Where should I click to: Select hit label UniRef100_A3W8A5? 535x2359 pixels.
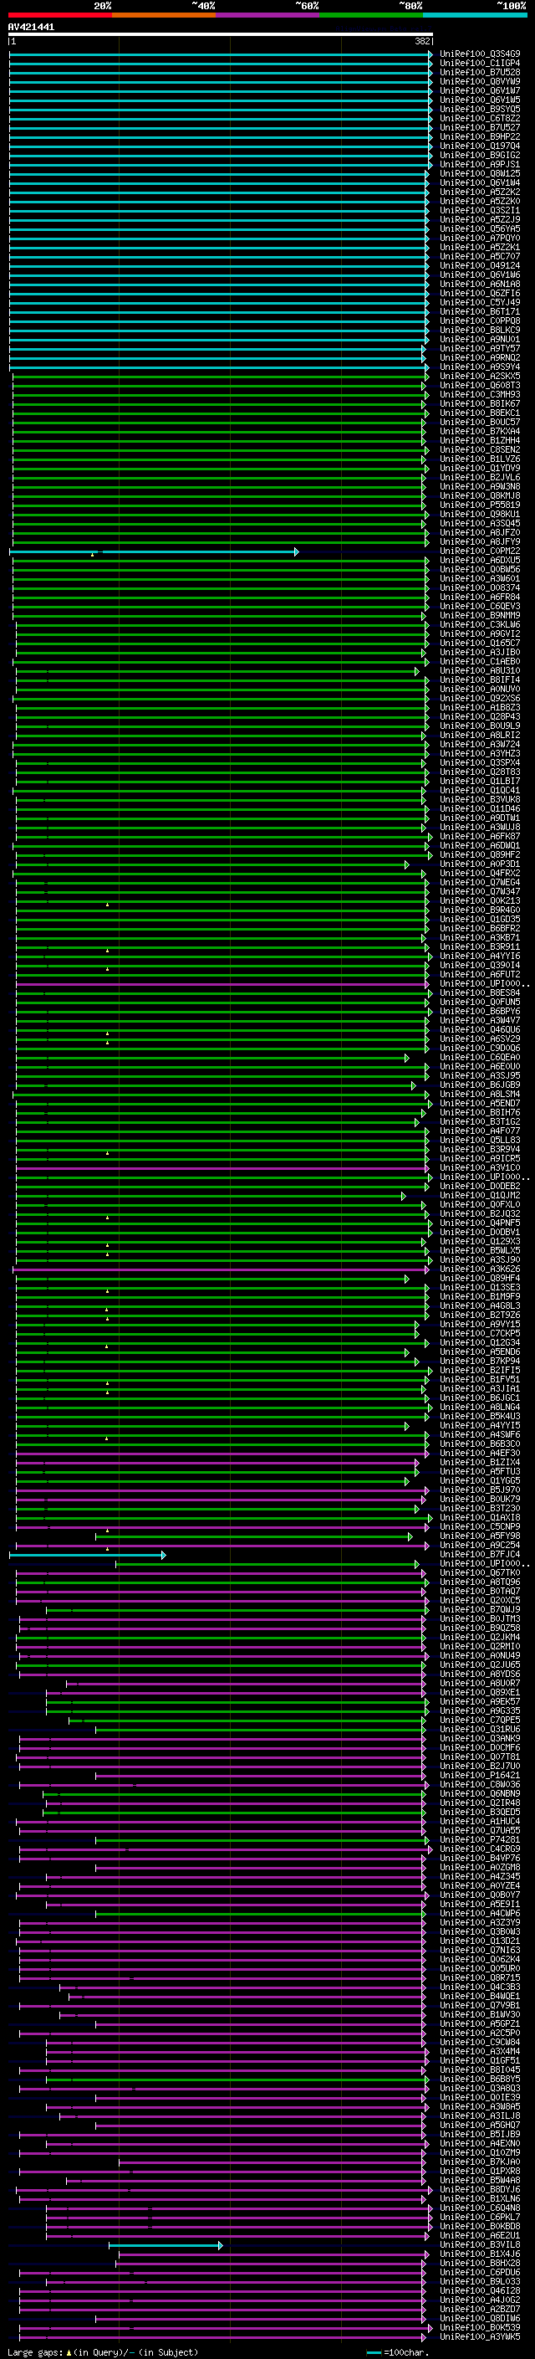480,2106
